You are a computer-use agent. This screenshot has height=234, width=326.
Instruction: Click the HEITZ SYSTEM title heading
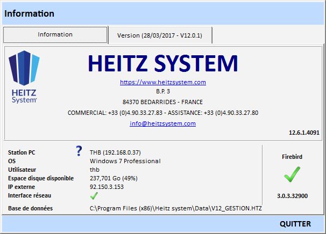(163, 63)
